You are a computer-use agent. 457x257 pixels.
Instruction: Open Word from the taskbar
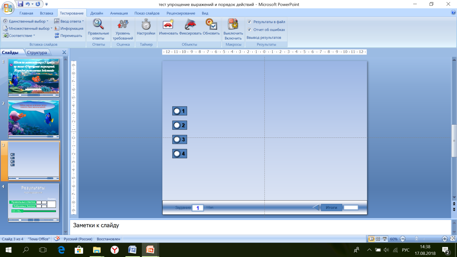(x=132, y=250)
